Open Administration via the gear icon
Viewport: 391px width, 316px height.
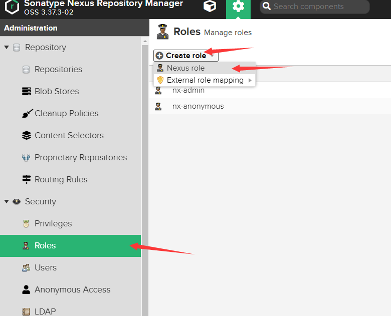[238, 7]
